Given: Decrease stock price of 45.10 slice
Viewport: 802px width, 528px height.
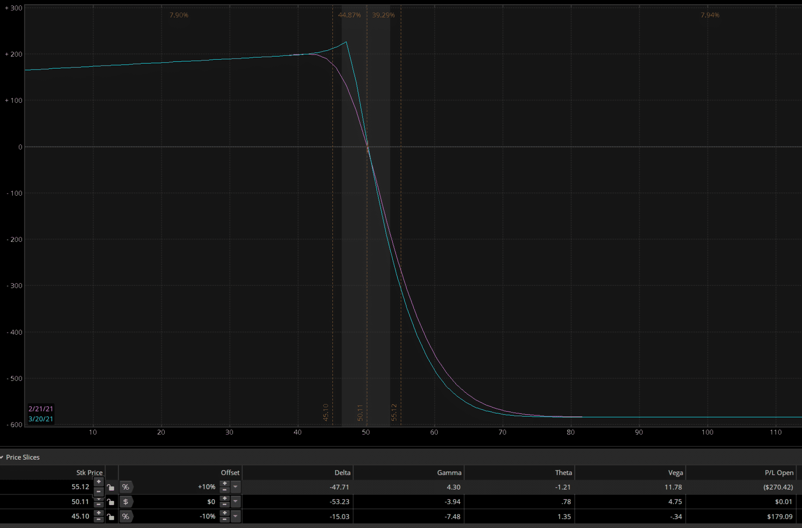Looking at the screenshot, I should click(x=99, y=519).
